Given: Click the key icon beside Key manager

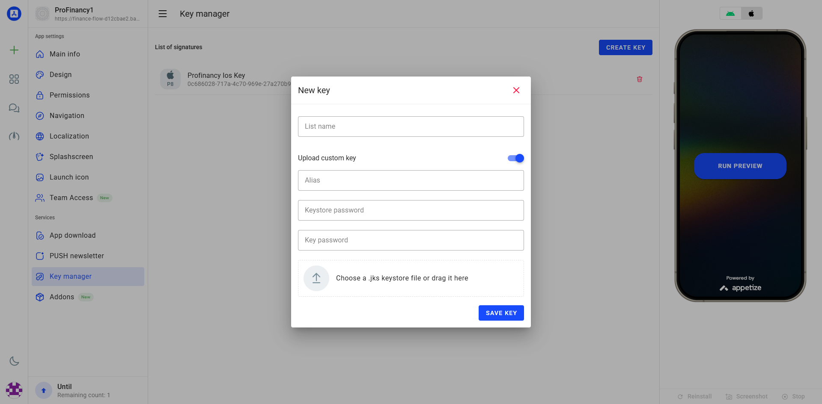Looking at the screenshot, I should point(40,276).
